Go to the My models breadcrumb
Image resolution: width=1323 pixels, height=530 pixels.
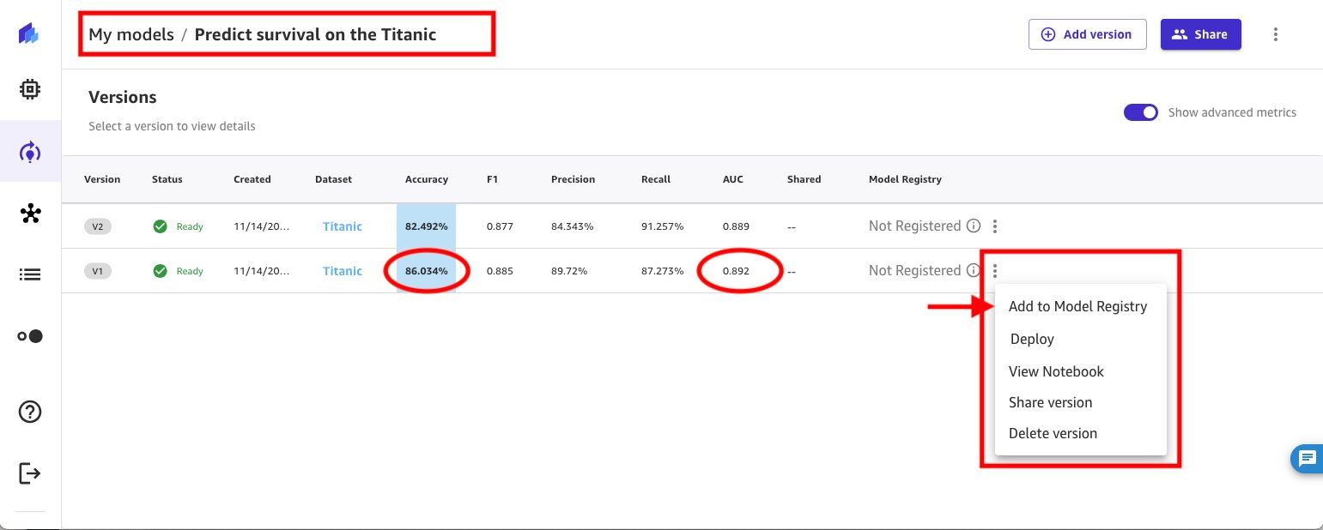[131, 35]
